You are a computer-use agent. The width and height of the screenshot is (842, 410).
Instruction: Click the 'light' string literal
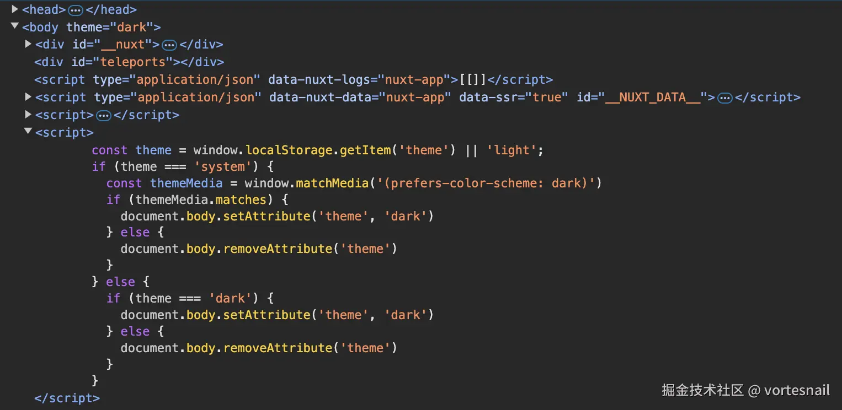(511, 150)
